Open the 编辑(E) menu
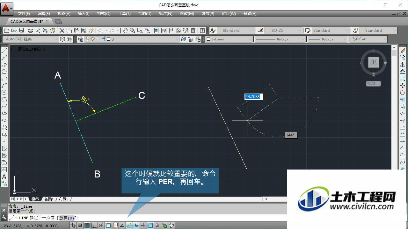 tap(44, 14)
